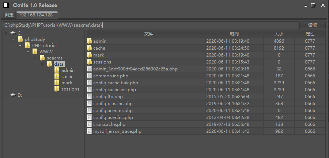This screenshot has width=329, height=158.
Task: Maximize the Cknife window
Action: tap(313, 5)
